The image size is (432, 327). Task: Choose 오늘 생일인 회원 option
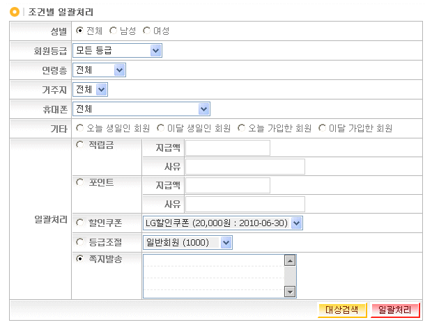[x=80, y=128]
